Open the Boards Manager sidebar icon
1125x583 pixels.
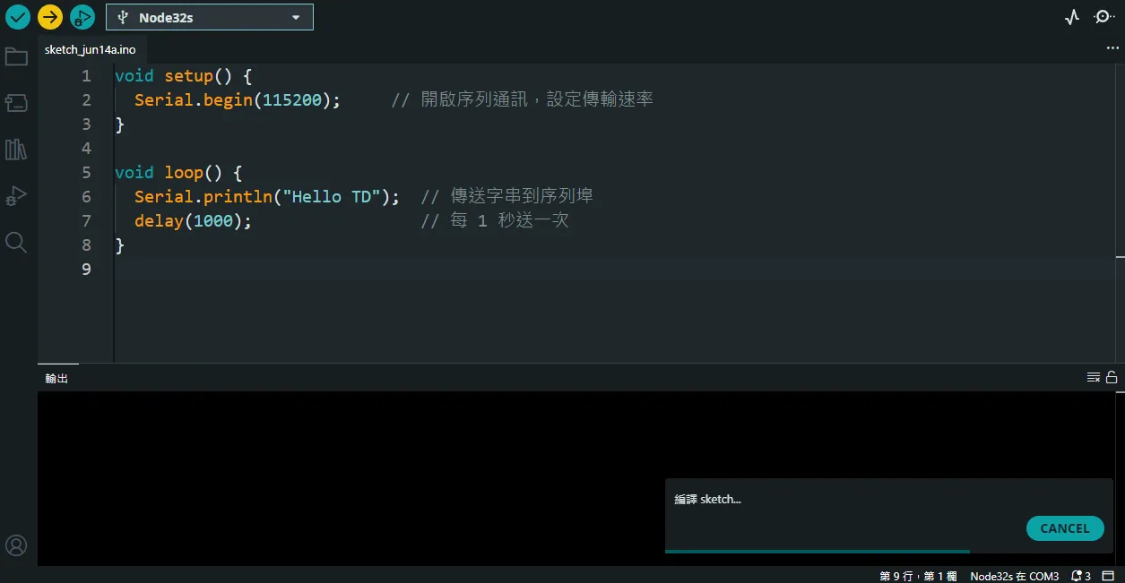(x=16, y=102)
